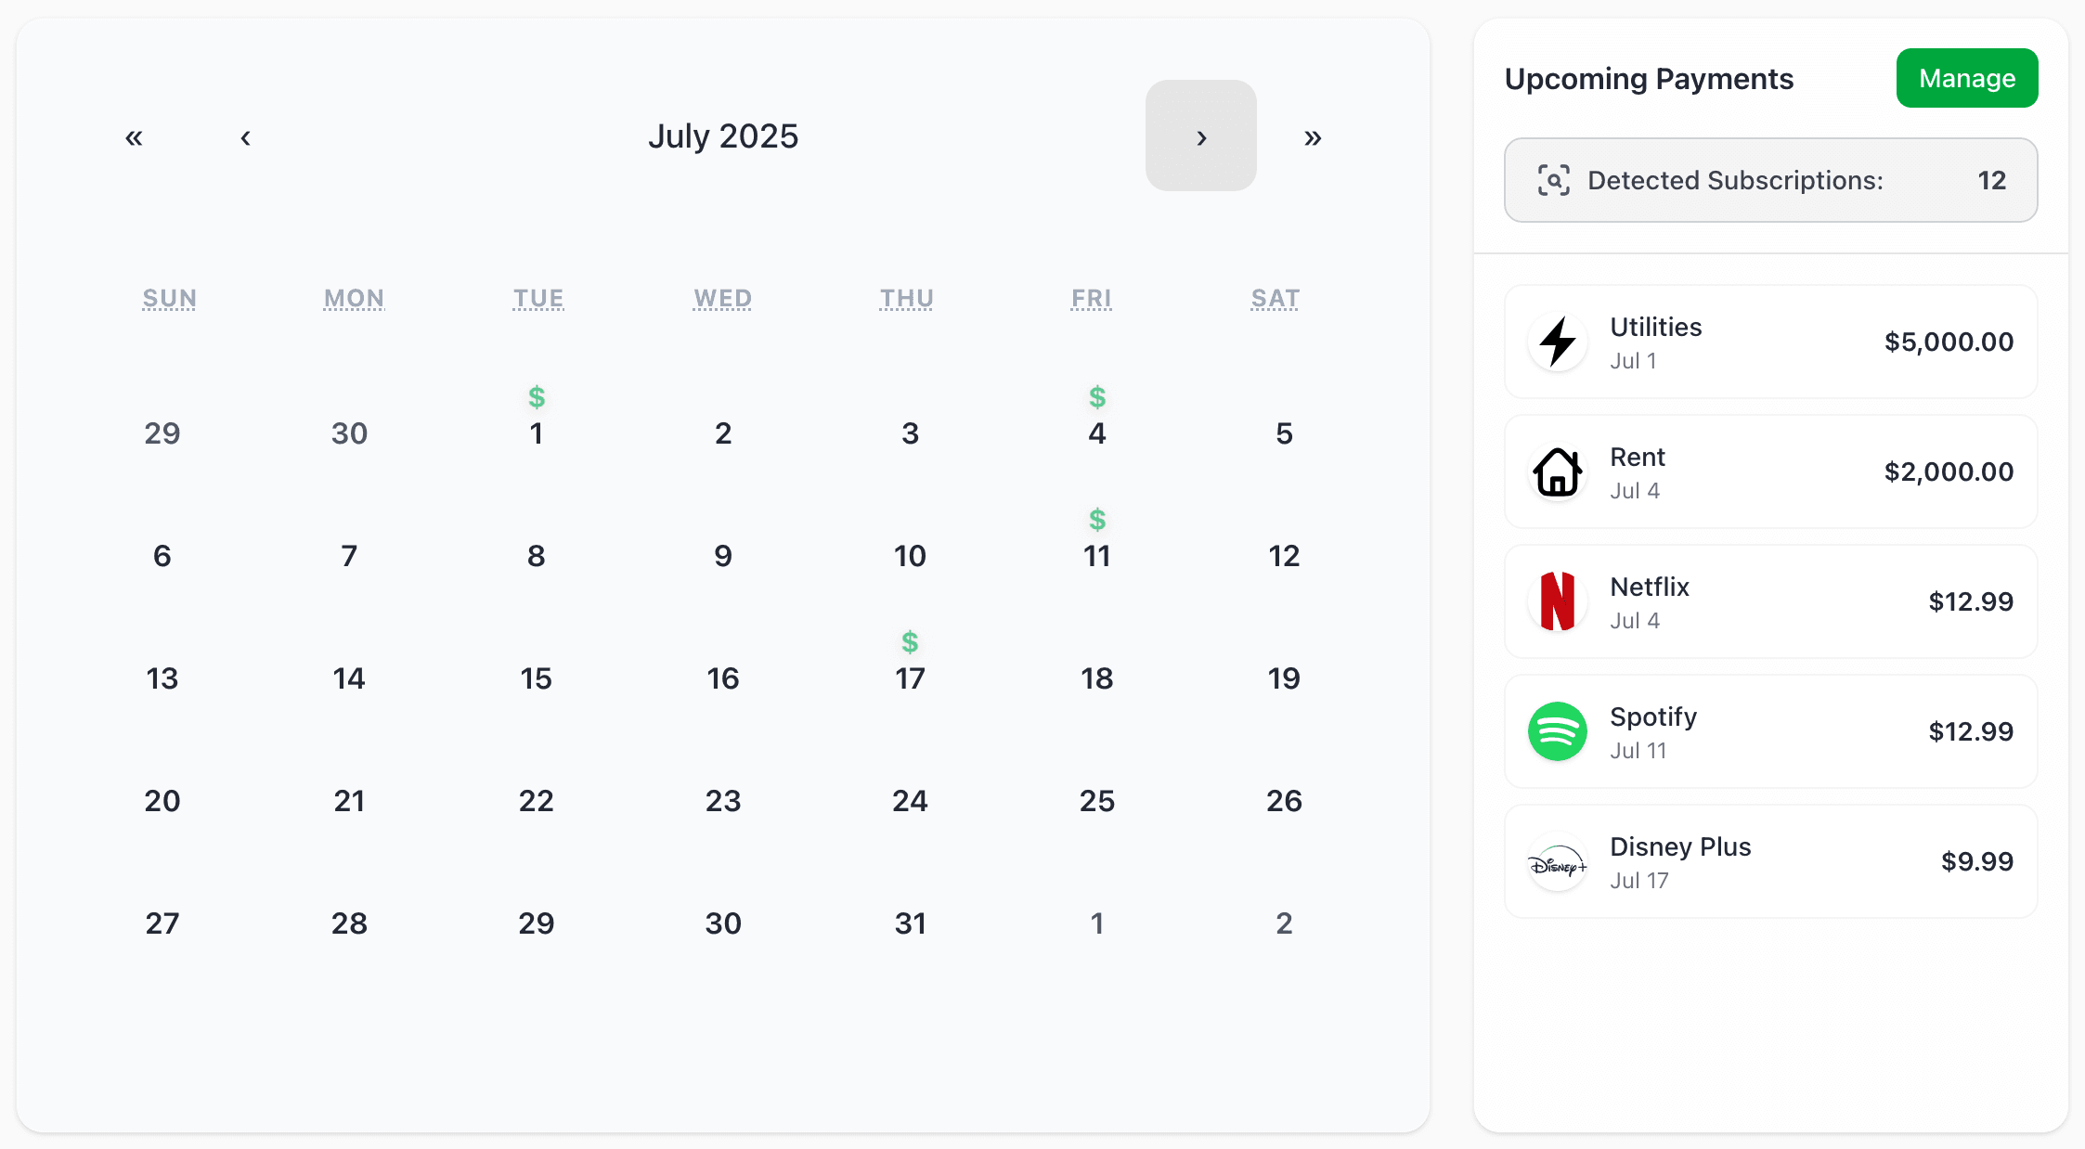Select July 23 on the calendar

click(x=723, y=801)
